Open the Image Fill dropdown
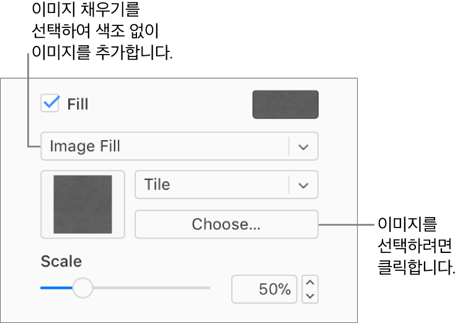 [179, 146]
